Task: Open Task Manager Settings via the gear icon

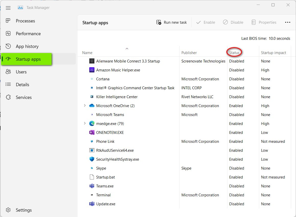Action: click(8, 210)
